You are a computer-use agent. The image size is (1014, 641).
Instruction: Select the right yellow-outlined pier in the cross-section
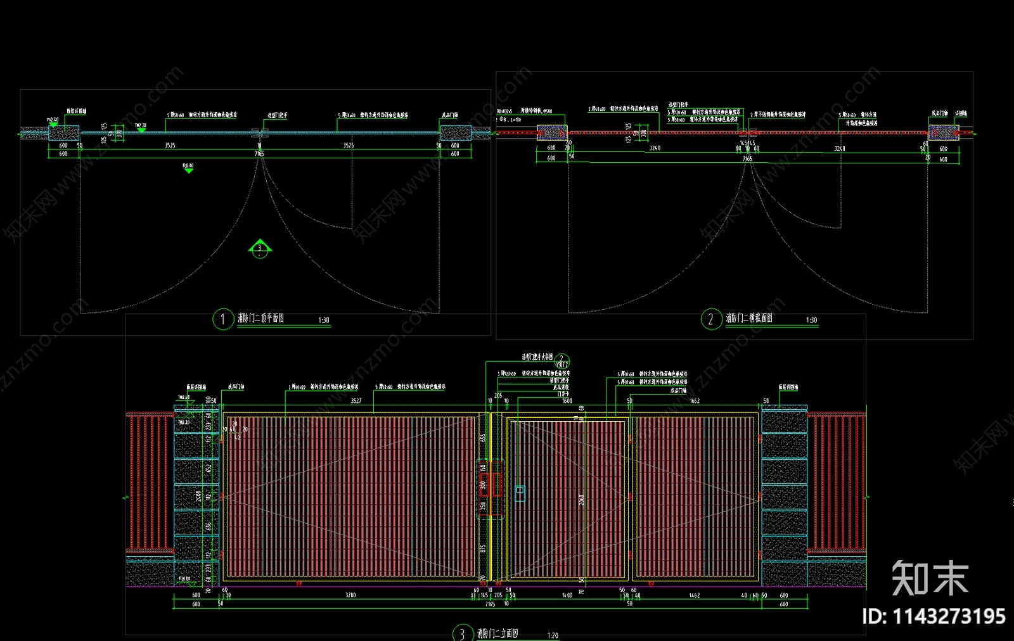click(944, 132)
